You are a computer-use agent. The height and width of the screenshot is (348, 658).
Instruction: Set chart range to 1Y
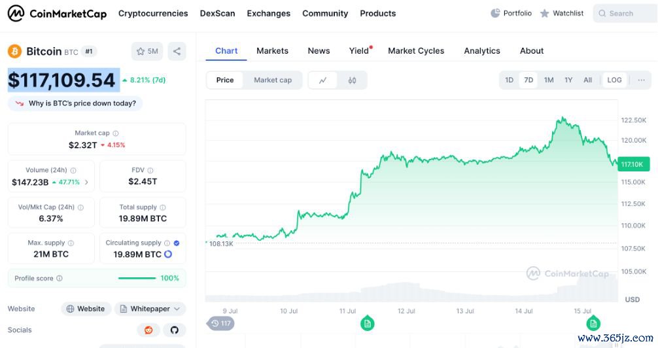point(568,80)
